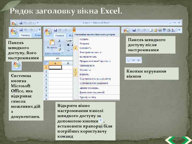Click the Save icon above the cut-off Встав tab
This screenshot has height=144, width=192.
click(21, 30)
